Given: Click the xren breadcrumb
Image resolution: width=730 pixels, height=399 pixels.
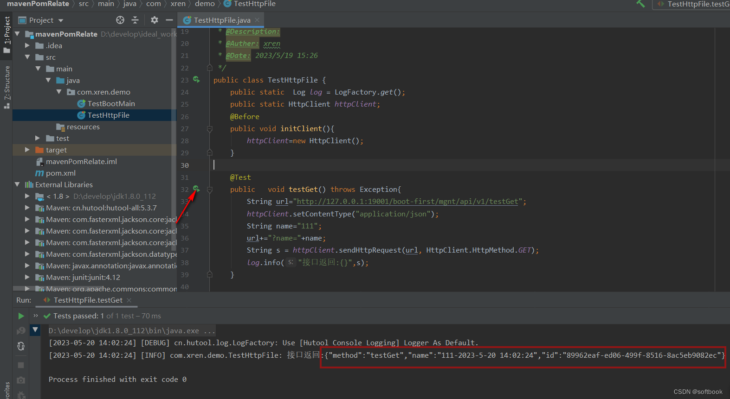Looking at the screenshot, I should pos(178,4).
